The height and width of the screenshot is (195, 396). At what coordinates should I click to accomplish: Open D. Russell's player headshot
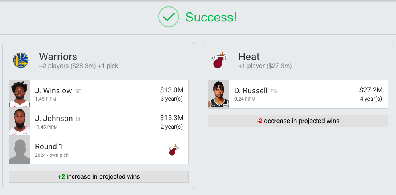(219, 94)
